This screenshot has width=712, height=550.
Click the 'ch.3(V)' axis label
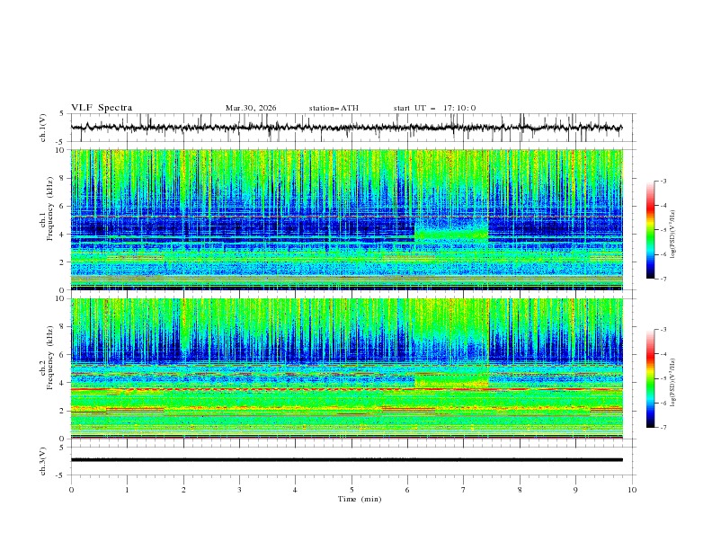(43, 461)
